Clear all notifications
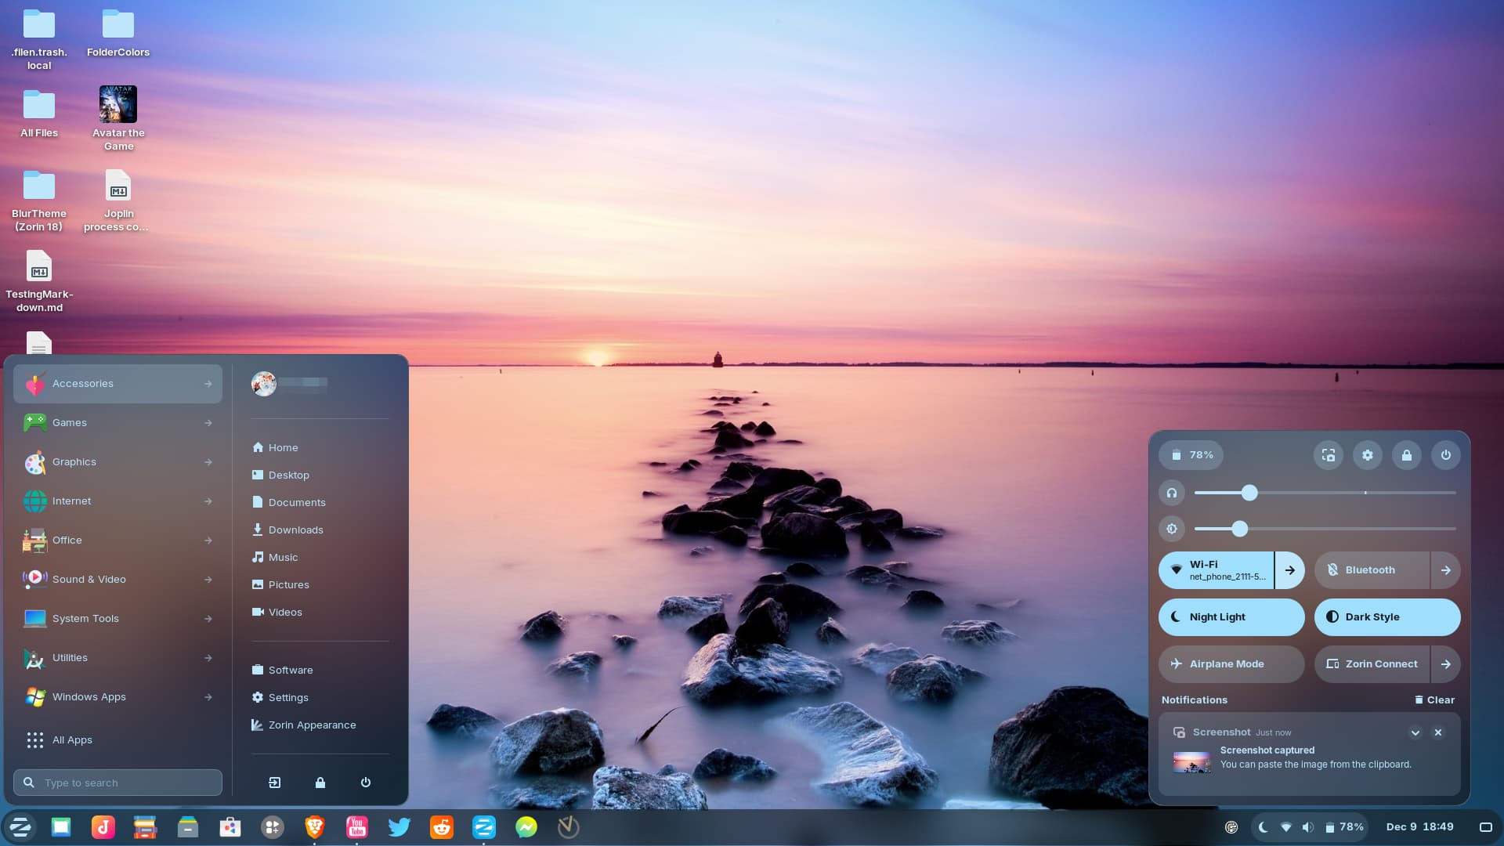 1435,700
